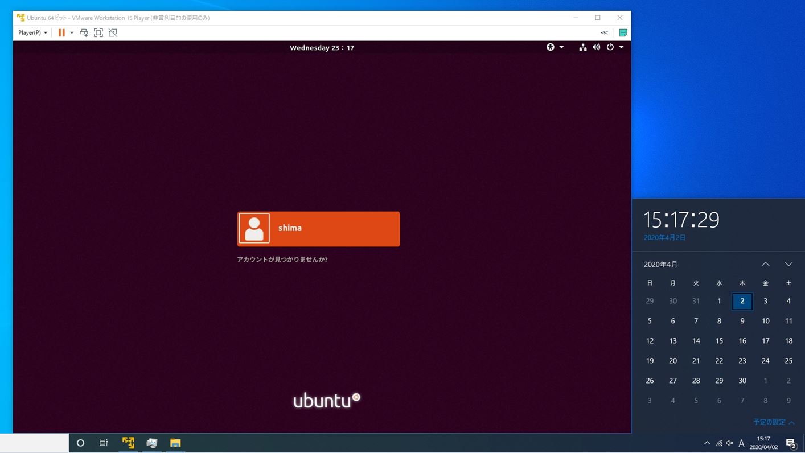Collapse the VMware toolbar with the double chevron

click(x=604, y=32)
